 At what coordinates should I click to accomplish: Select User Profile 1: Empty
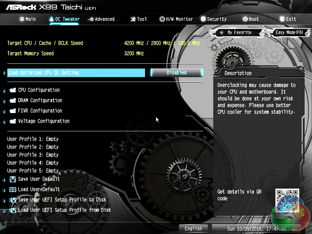(x=33, y=139)
